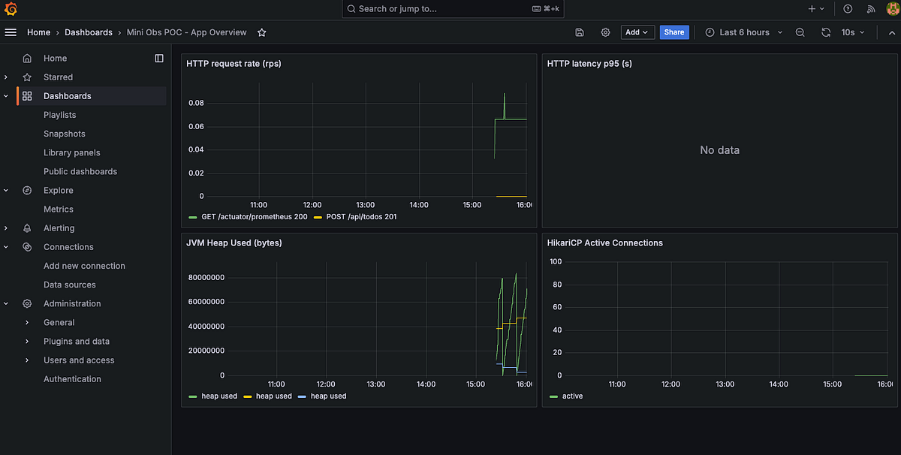Open Snapshots in the sidebar
901x455 pixels.
(65, 134)
